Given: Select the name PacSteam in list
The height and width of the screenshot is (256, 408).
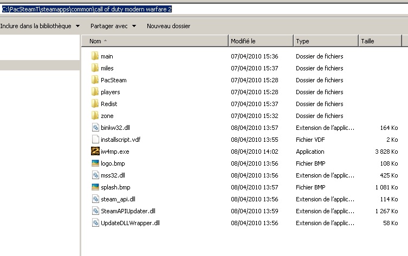Looking at the screenshot, I should point(114,80).
